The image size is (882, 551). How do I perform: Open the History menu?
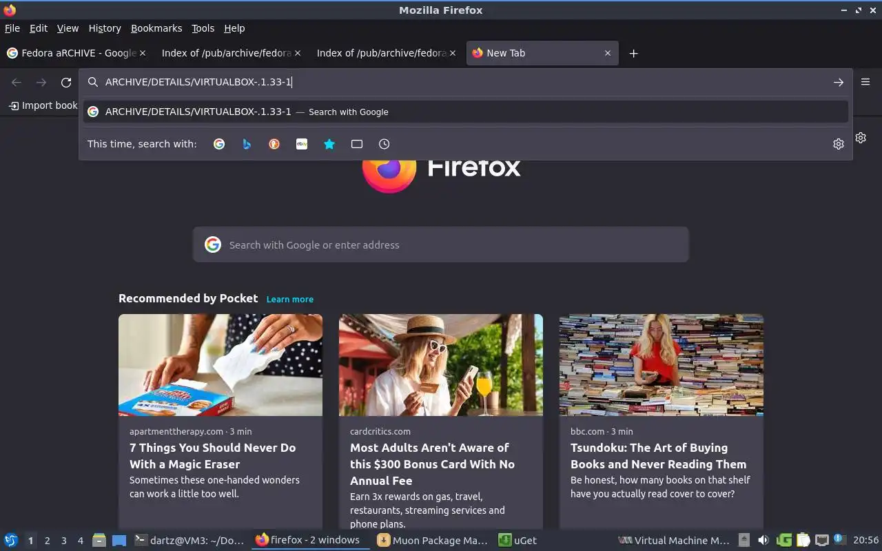point(105,28)
